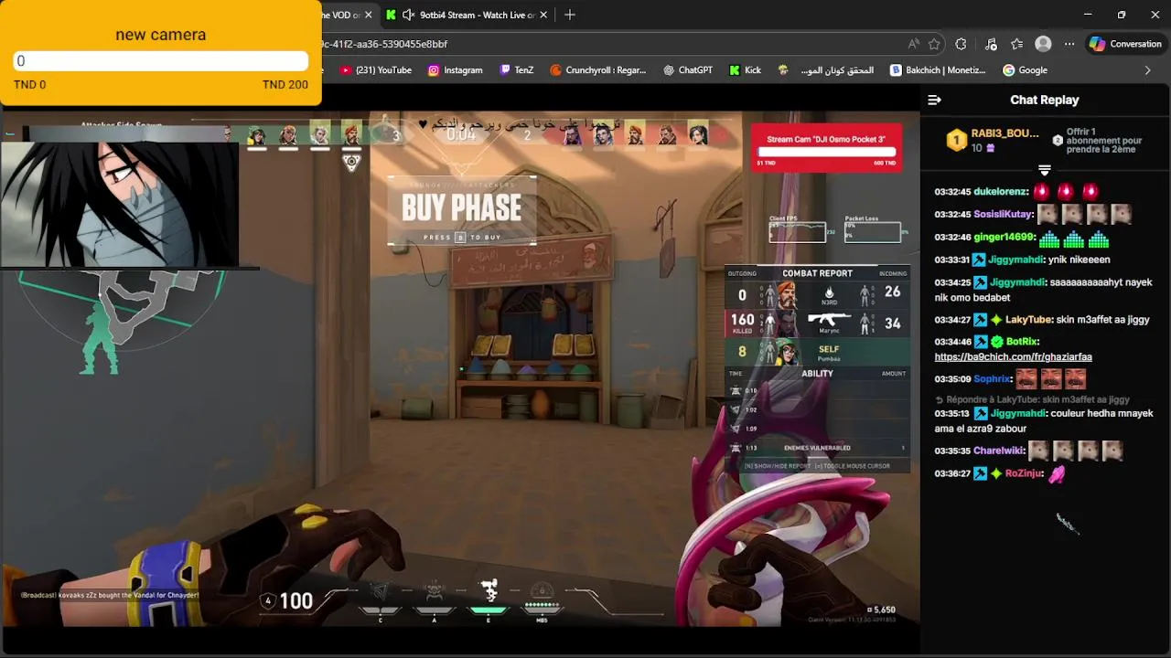Click the browser address bar URL

click(384, 44)
